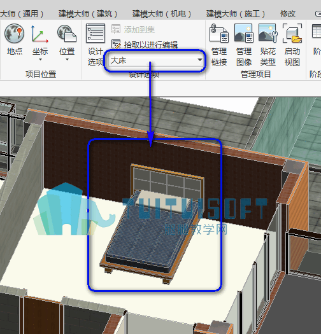
Task: Expand the 坐标 dropdown arrow
Action: point(40,60)
